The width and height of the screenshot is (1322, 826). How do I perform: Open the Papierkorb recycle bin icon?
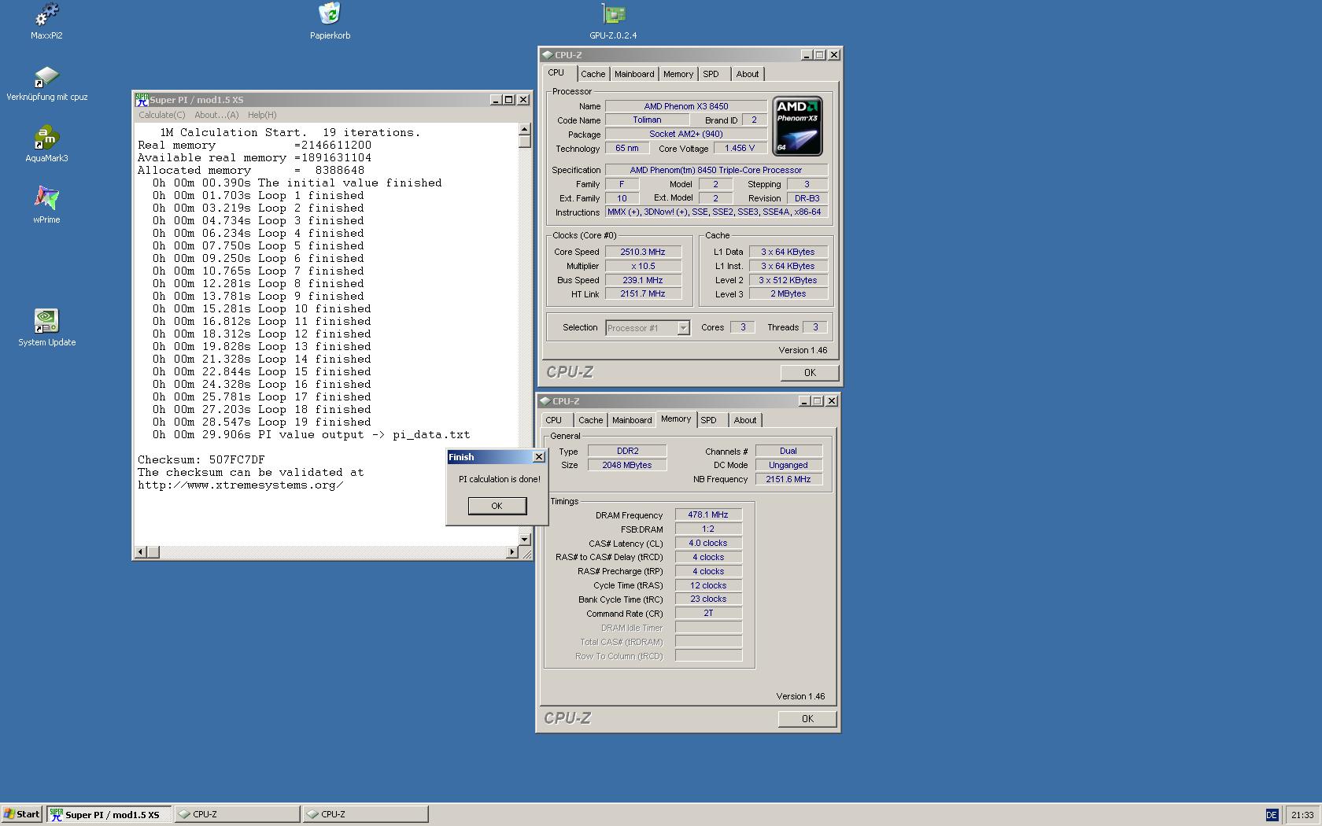tap(330, 21)
